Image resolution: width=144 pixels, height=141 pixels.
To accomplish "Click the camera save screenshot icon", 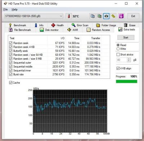I will [106, 16].
